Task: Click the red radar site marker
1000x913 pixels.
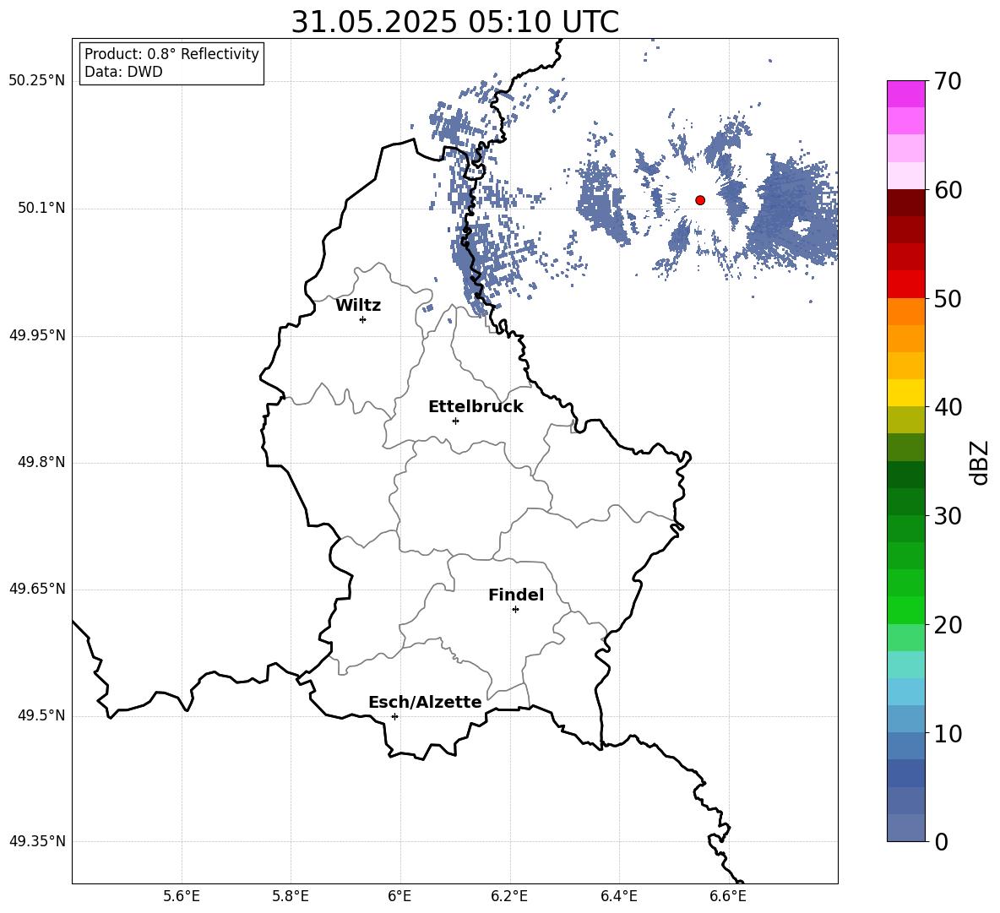Action: [x=700, y=200]
